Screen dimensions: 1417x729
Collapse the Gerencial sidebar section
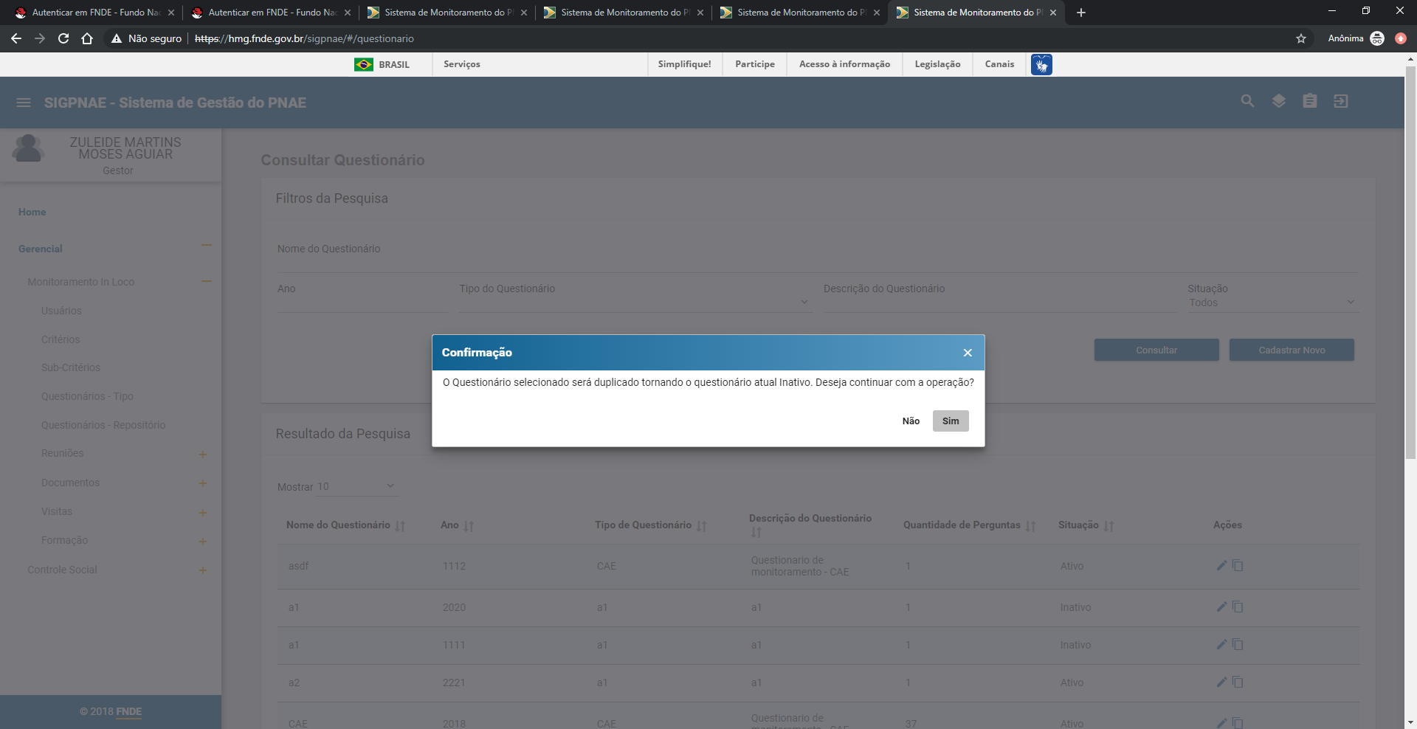[x=206, y=246]
